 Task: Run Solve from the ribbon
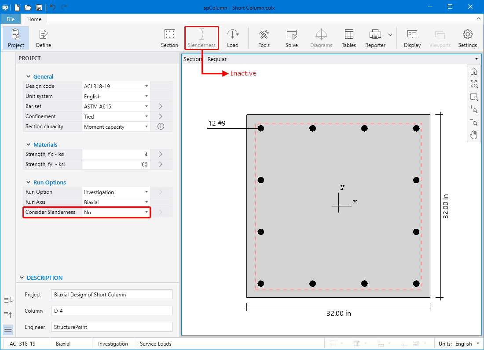pos(291,38)
